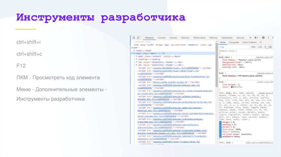281x157 pixels.
Task: Uncheck the vertical-align property checkbox
Action: point(220,134)
